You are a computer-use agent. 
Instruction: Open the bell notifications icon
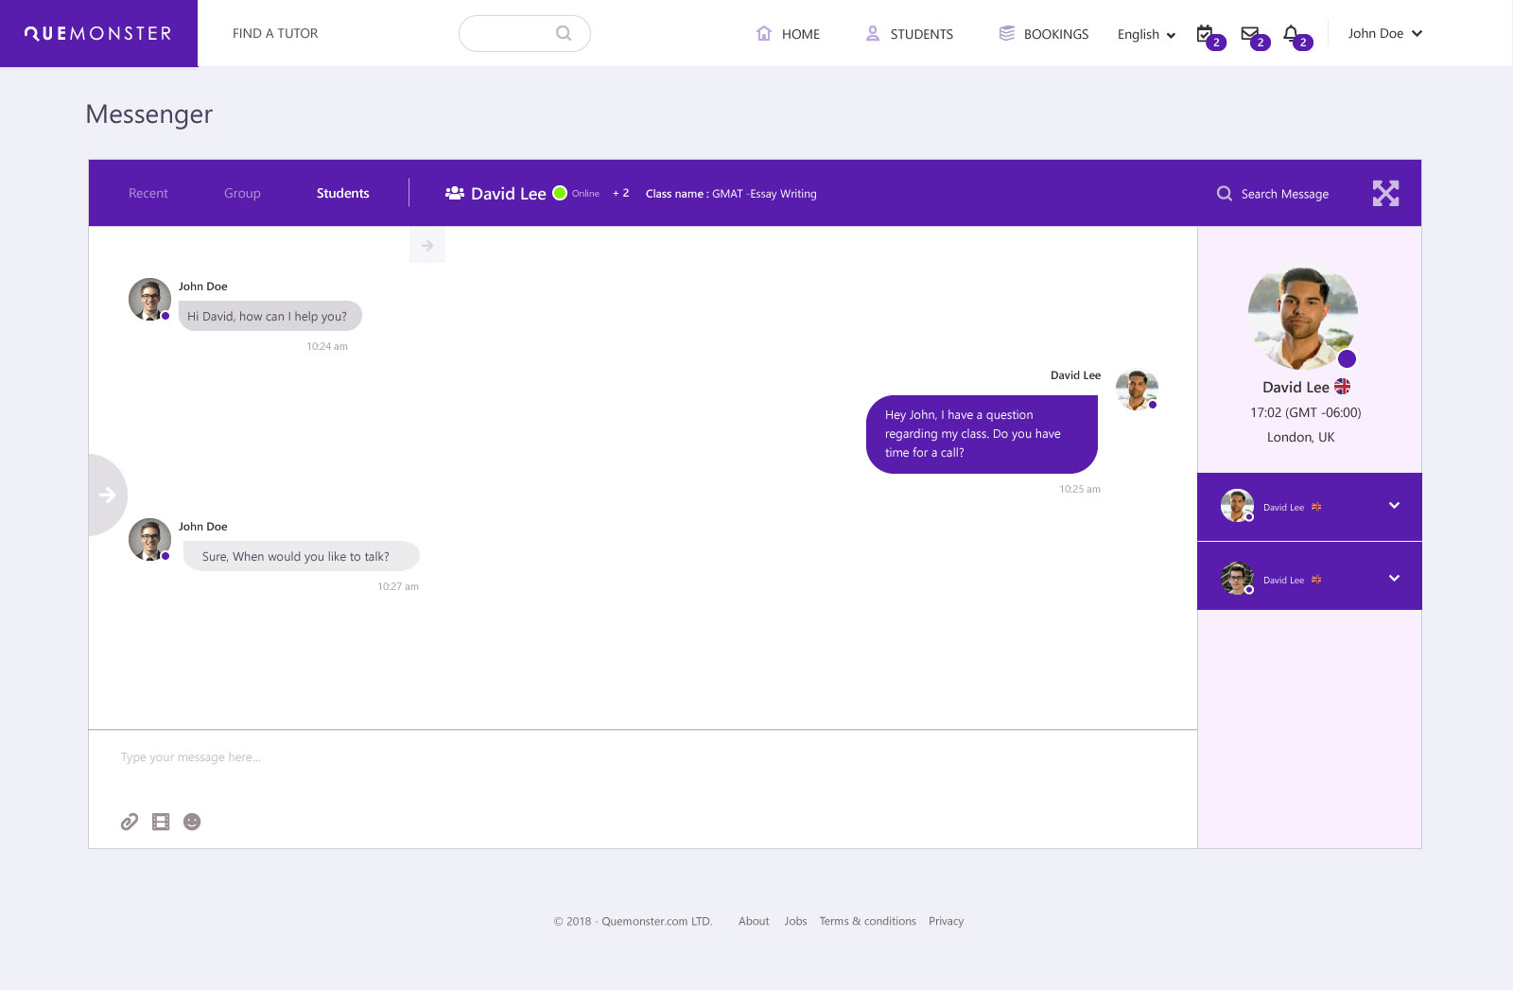tap(1292, 33)
